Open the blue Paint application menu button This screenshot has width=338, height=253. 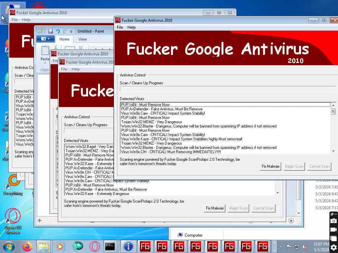45,39
